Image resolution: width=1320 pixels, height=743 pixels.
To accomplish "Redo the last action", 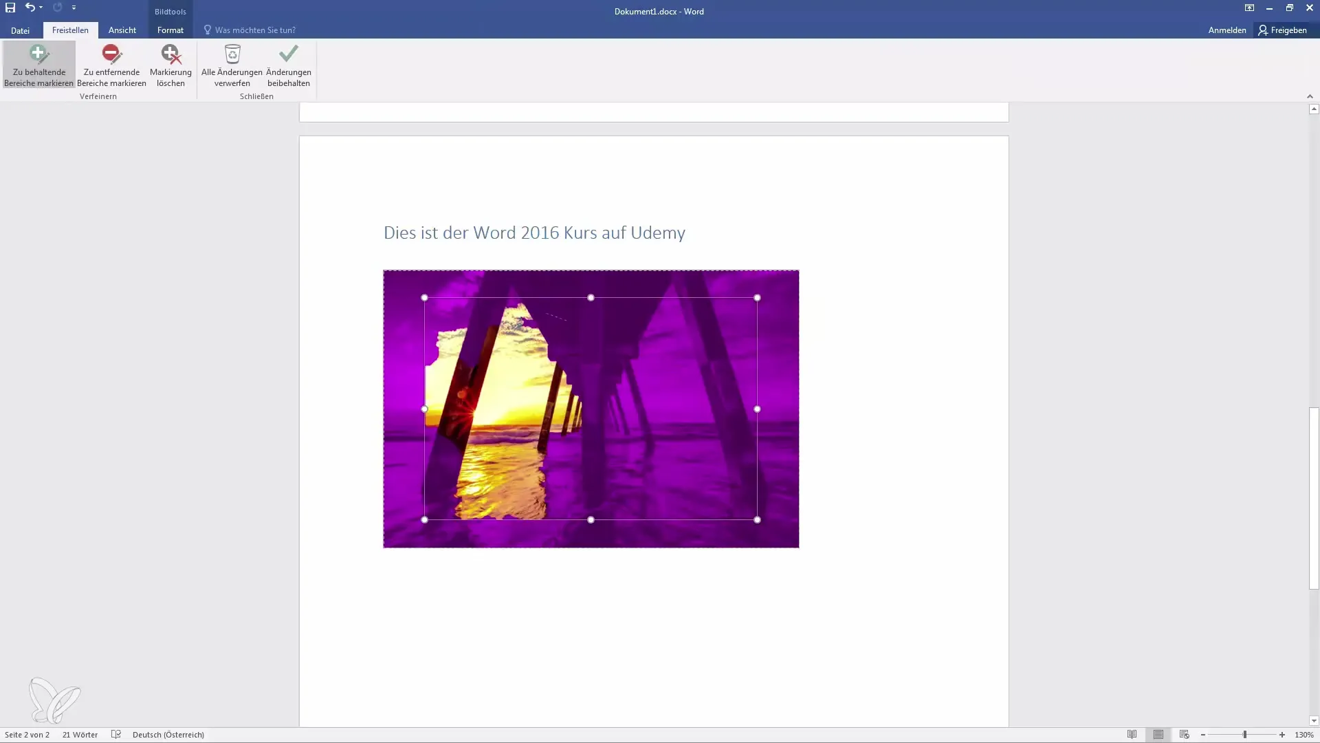I will [57, 8].
